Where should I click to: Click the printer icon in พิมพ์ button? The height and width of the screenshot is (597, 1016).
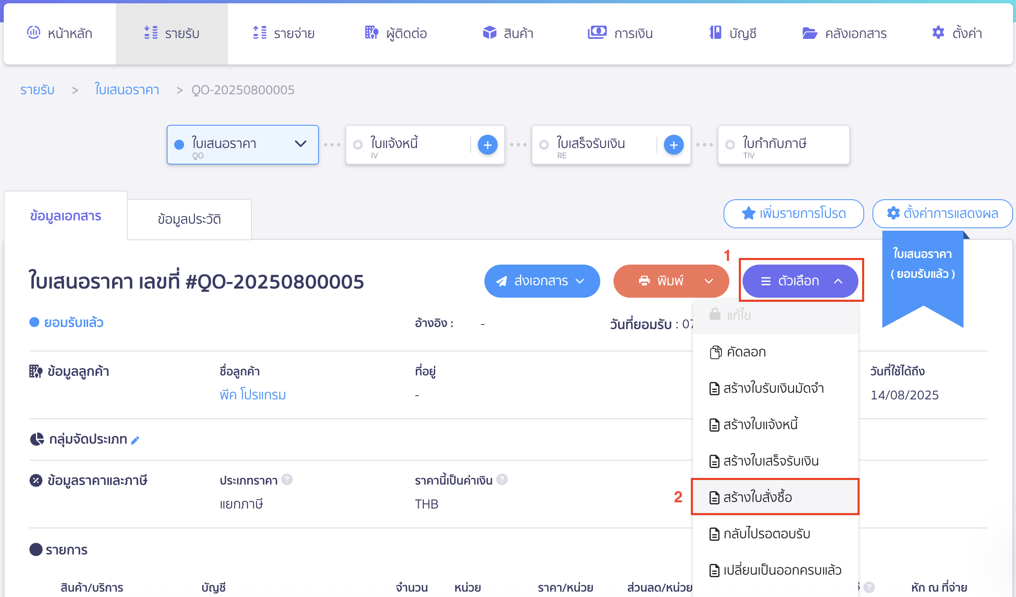[x=644, y=281]
